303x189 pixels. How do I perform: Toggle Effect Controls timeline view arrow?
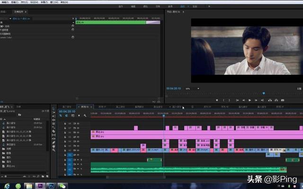pyautogui.click(x=73, y=18)
